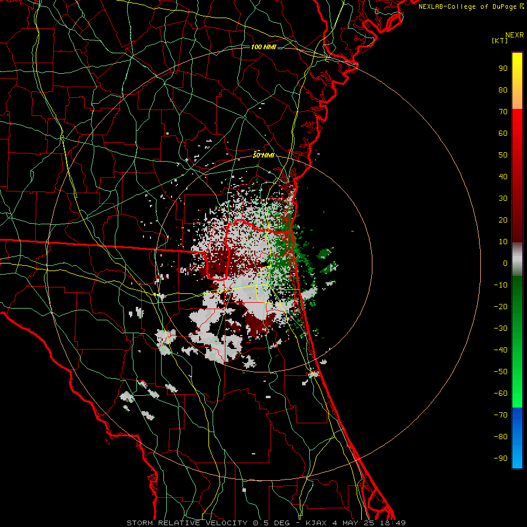The image size is (527, 527).
Task: Click the -70 value on the velocity scale
Action: coord(501,415)
